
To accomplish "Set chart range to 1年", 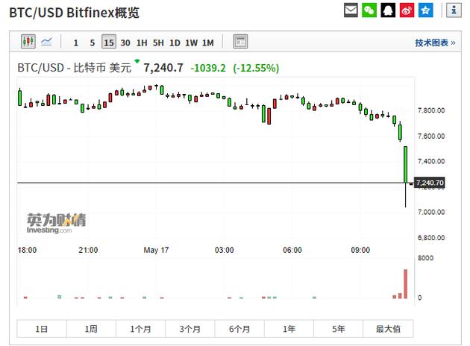I will point(289,329).
